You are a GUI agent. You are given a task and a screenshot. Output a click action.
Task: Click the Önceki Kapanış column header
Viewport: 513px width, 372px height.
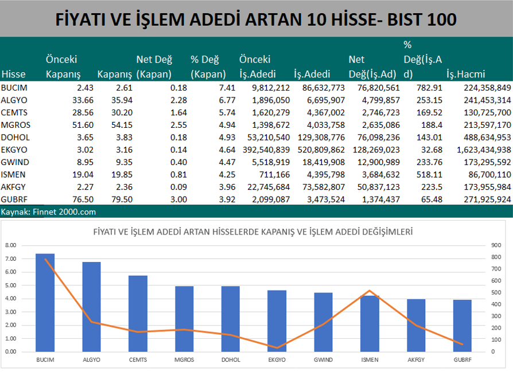point(63,66)
